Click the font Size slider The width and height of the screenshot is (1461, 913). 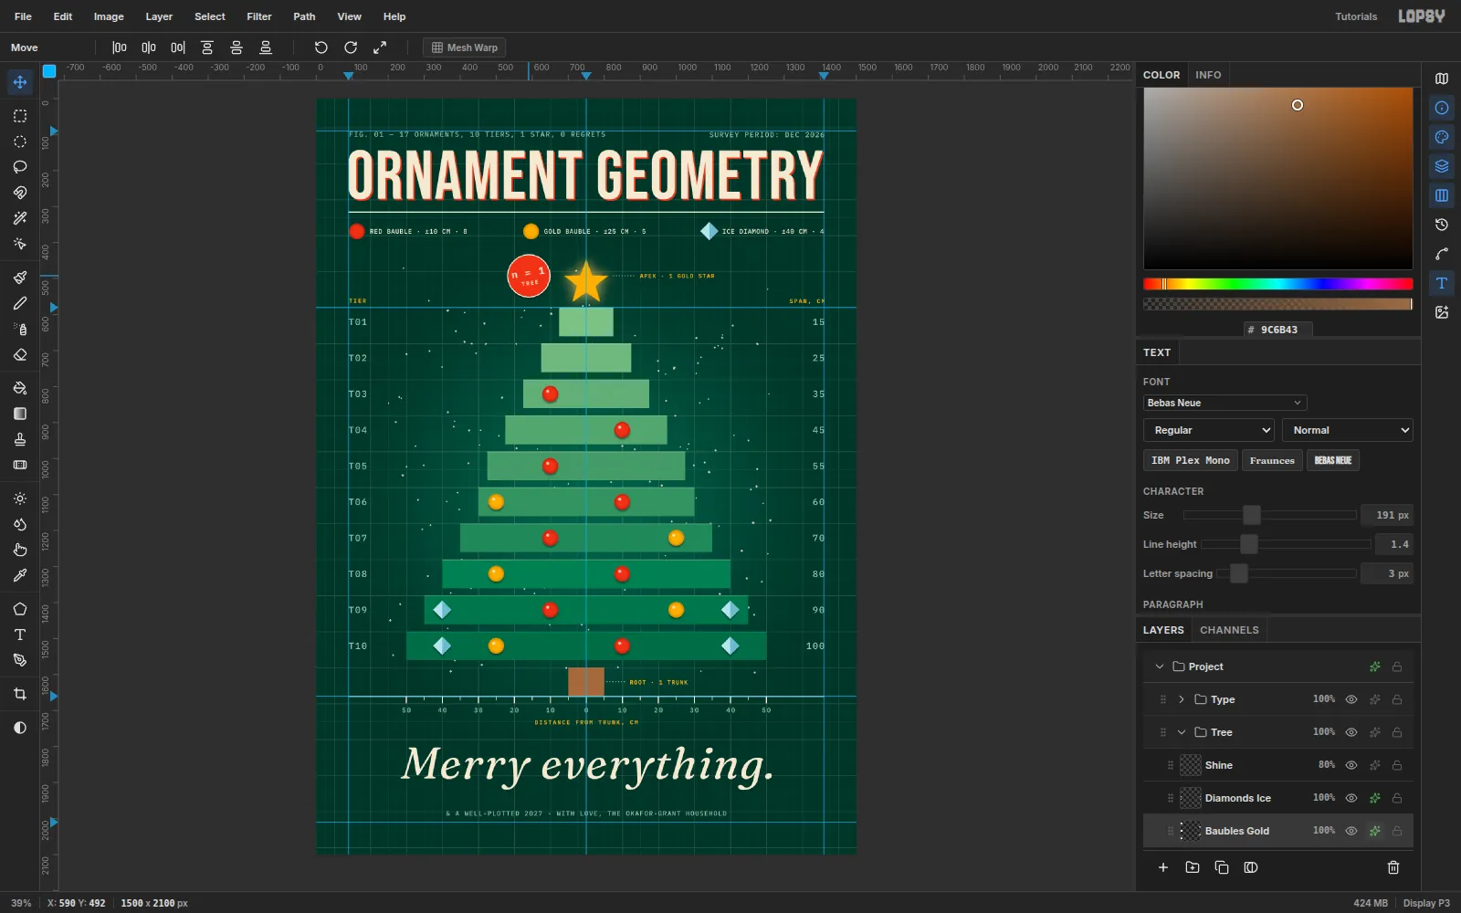1269,515
